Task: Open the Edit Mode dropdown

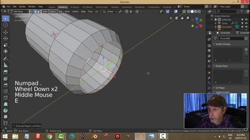Action: click(x=19, y=12)
